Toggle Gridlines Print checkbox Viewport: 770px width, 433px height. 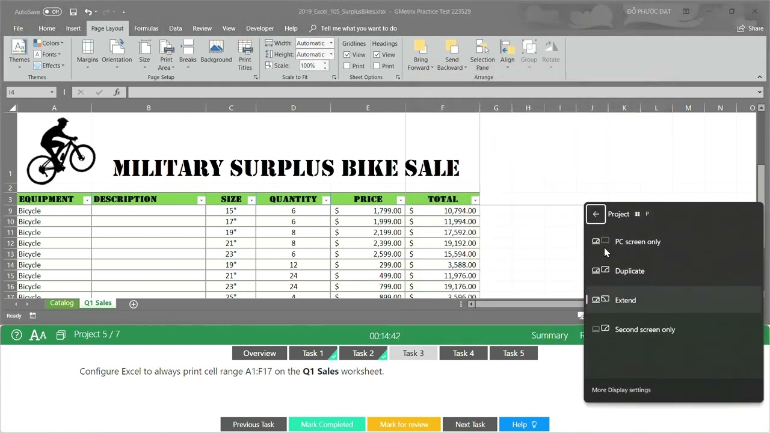pos(347,66)
